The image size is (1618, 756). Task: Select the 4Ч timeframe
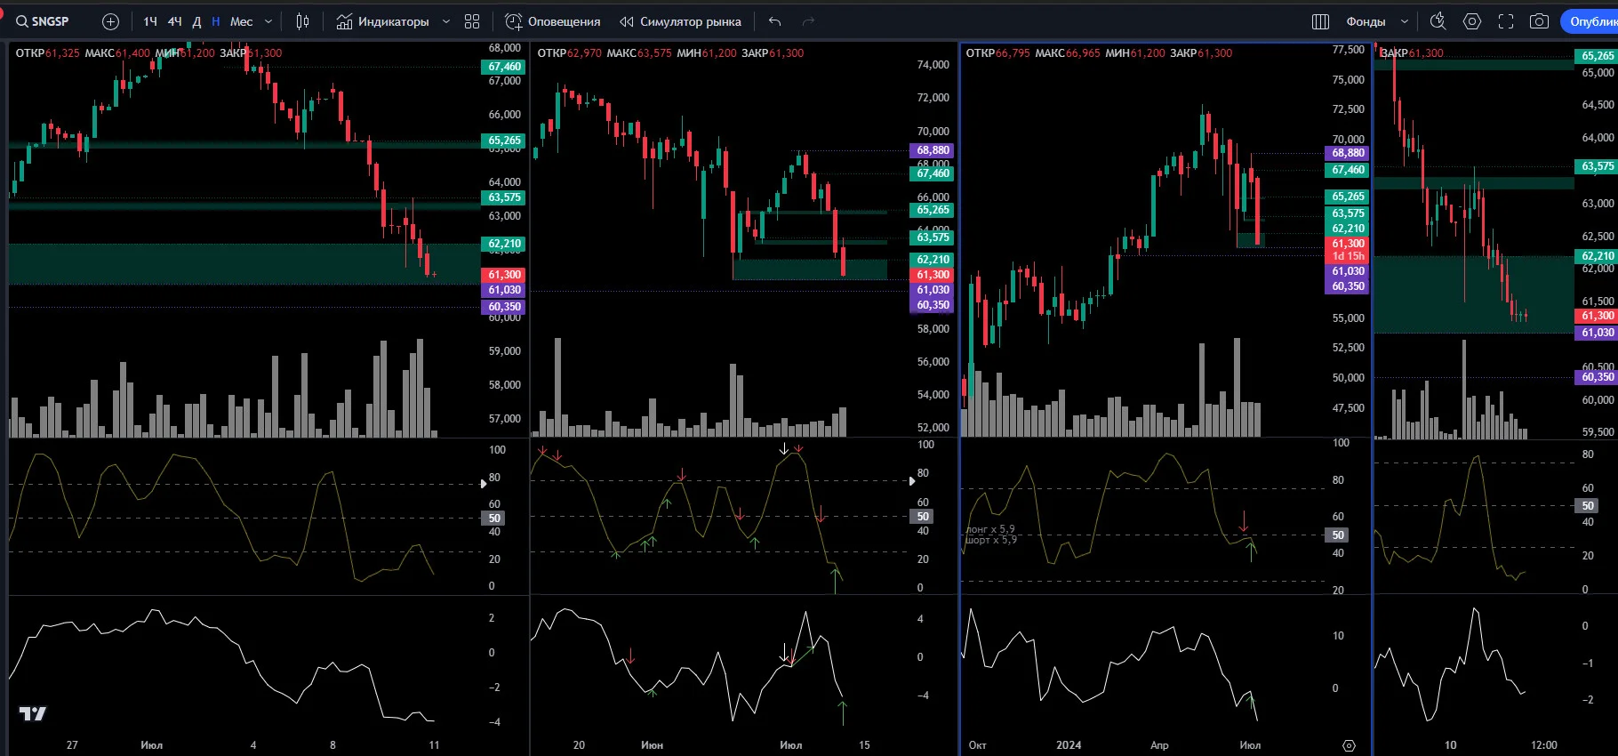point(175,21)
